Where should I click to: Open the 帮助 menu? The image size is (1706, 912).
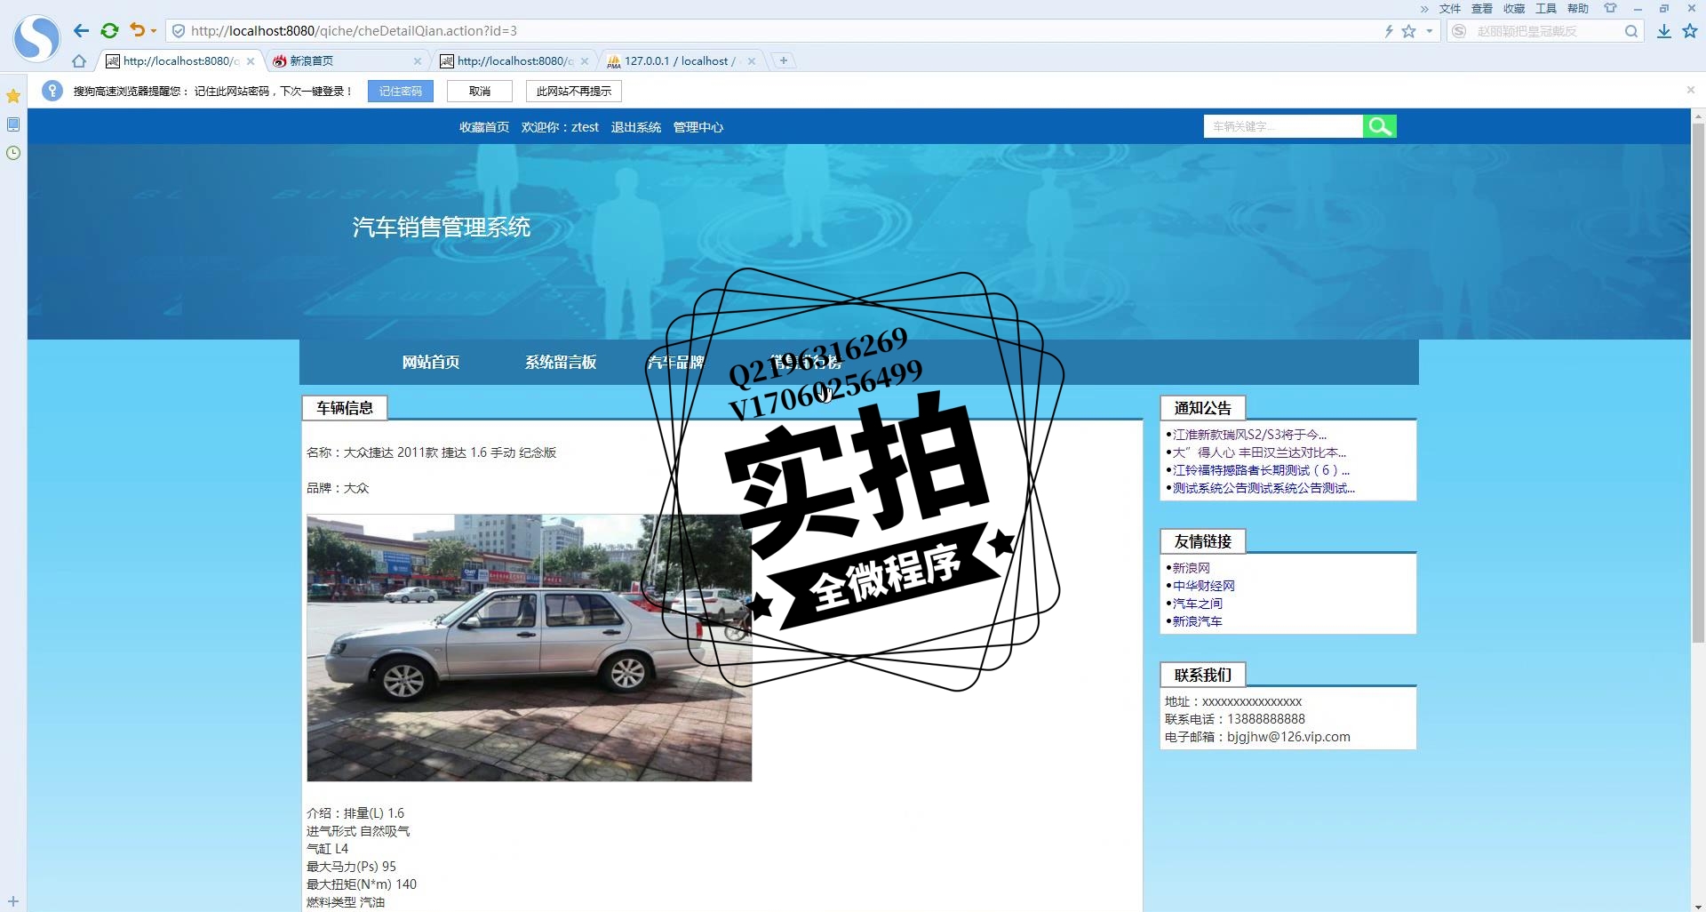point(1578,9)
